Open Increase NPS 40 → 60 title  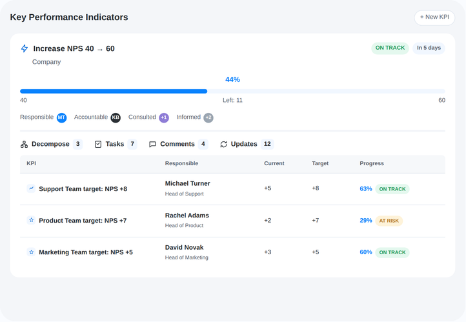pyautogui.click(x=74, y=48)
